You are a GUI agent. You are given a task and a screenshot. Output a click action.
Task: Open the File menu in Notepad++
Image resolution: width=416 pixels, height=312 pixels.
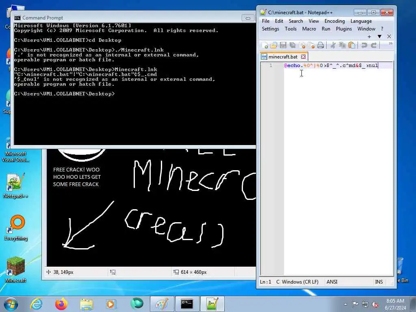[x=266, y=21]
